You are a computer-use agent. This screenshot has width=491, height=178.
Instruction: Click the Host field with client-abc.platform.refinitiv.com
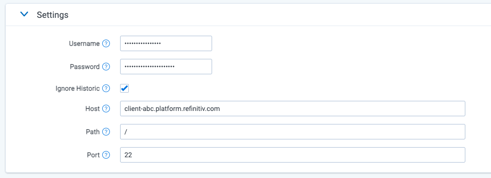[292, 109]
